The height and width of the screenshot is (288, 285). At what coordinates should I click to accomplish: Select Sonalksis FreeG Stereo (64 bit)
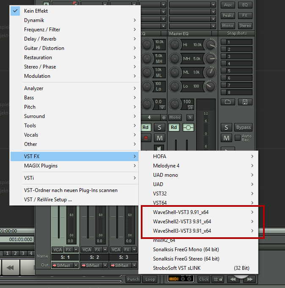[x=198, y=259]
